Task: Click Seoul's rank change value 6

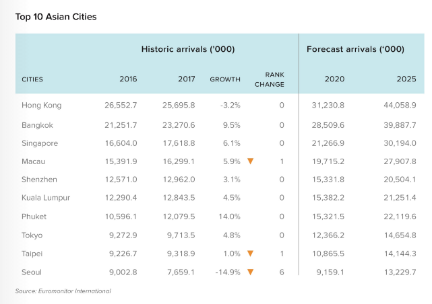Action: 282,272
